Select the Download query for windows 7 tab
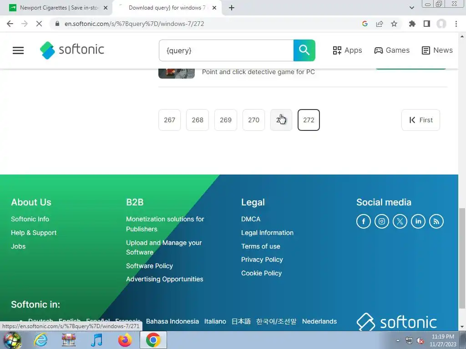This screenshot has width=466, height=349. (x=167, y=8)
